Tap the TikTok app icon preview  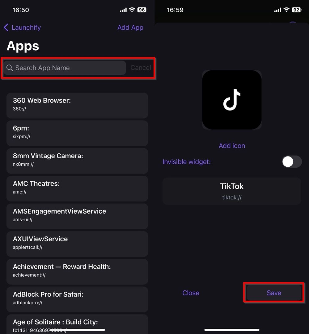click(x=232, y=100)
